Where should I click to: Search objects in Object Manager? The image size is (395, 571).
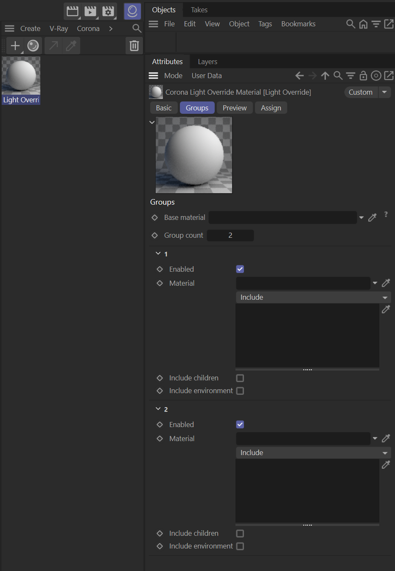[x=350, y=24]
